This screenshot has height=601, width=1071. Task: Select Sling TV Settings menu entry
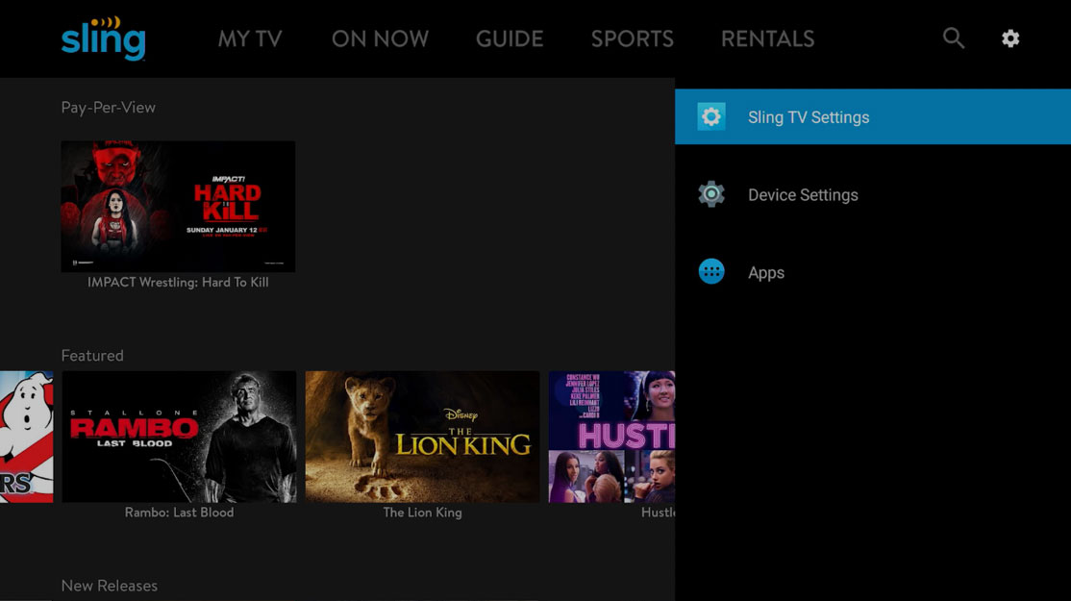(873, 116)
